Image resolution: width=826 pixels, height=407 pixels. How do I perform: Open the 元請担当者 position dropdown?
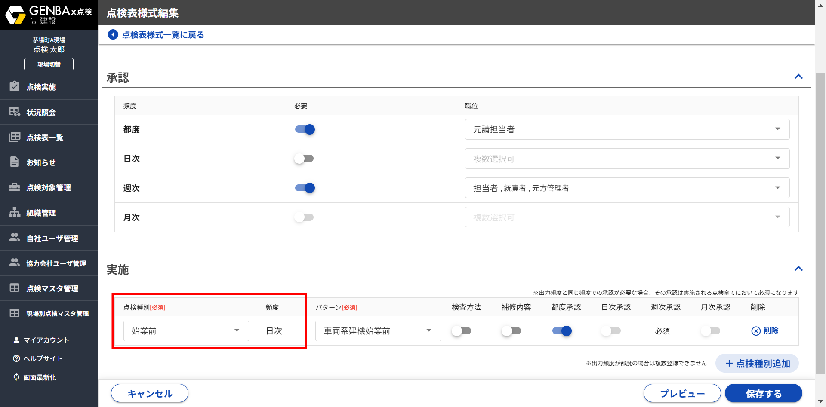point(627,129)
